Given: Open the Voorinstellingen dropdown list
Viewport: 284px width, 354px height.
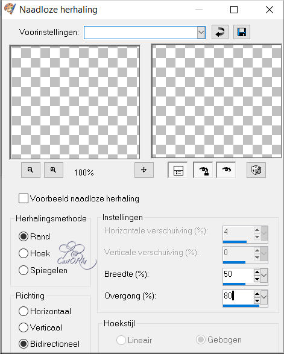Looking at the screenshot, I should [201, 33].
